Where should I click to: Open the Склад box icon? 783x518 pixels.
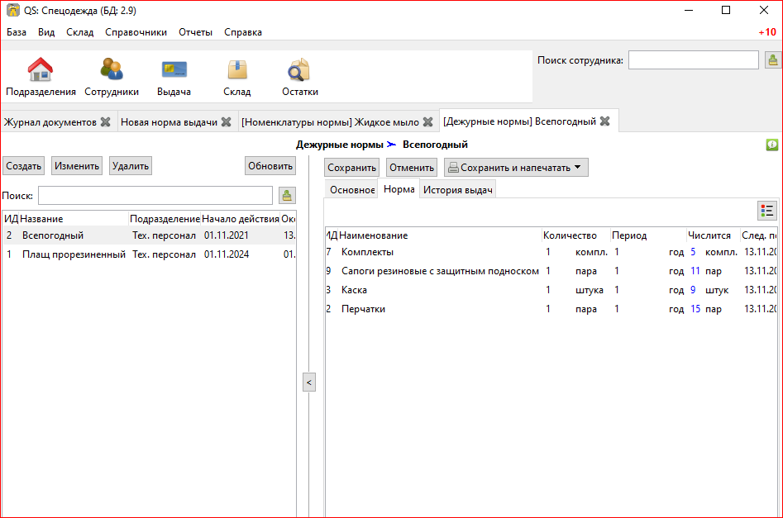pos(236,70)
